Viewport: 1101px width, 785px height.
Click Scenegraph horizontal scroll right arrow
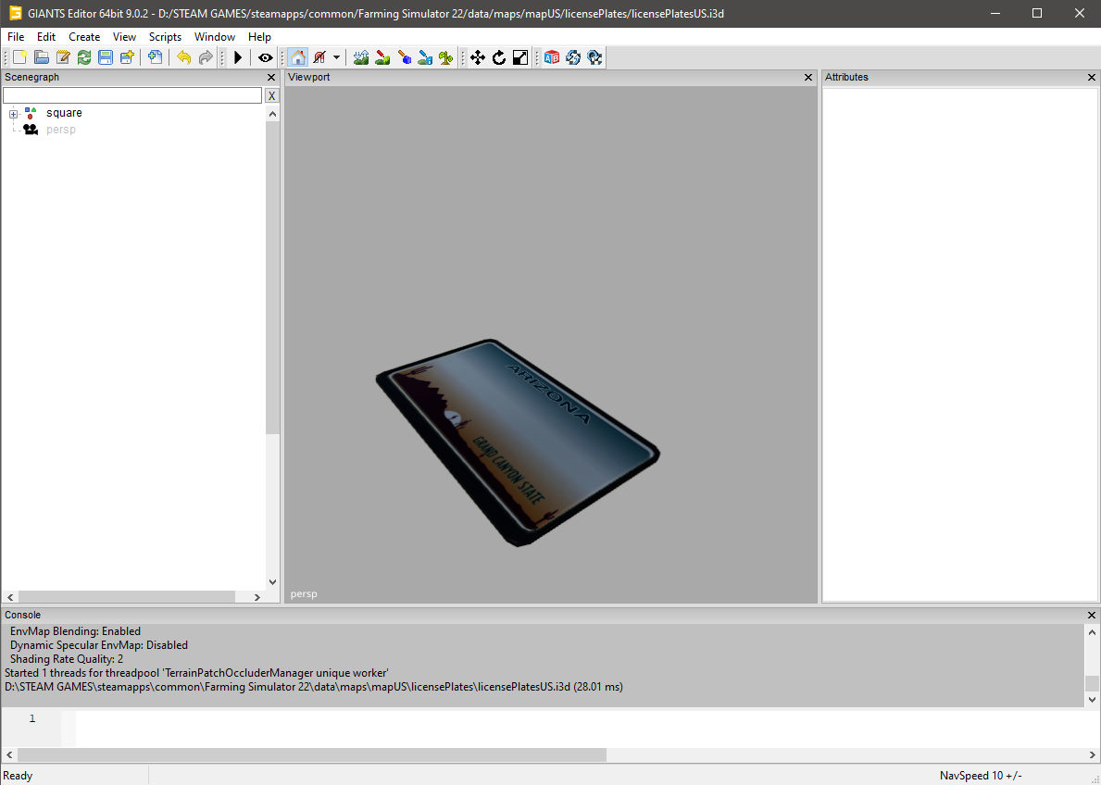pyautogui.click(x=257, y=597)
